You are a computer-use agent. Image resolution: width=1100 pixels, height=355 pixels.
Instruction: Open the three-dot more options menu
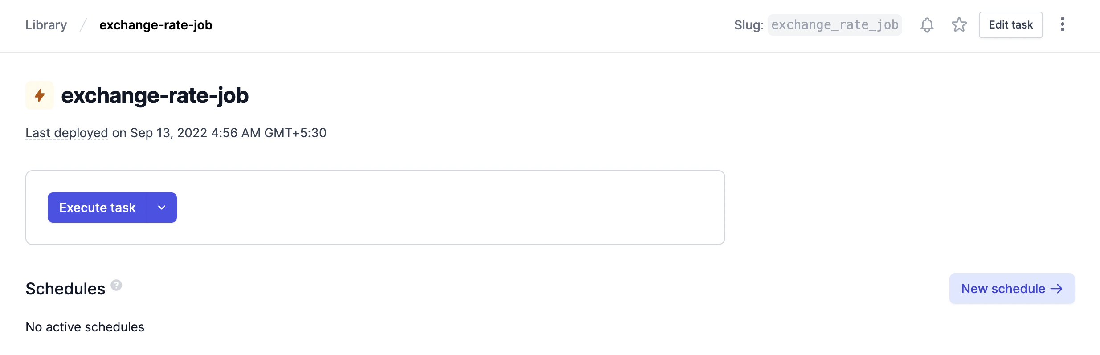(1062, 24)
